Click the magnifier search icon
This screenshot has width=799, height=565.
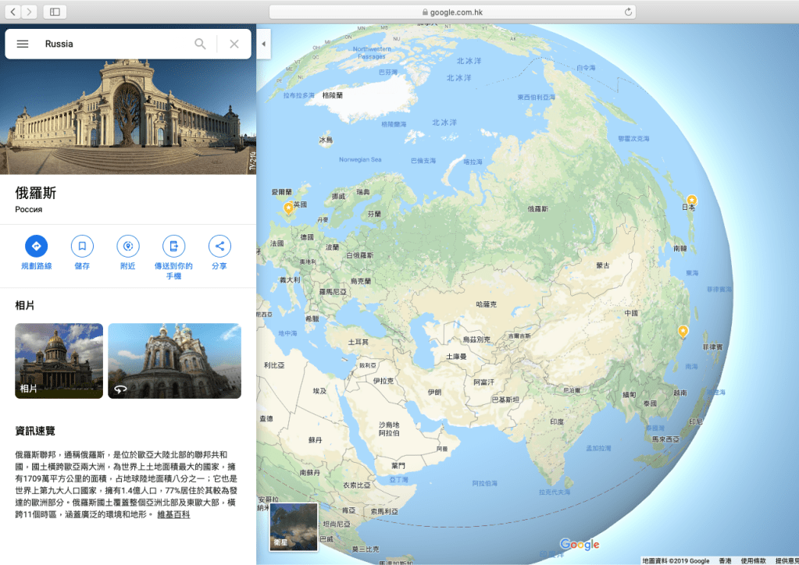(201, 44)
